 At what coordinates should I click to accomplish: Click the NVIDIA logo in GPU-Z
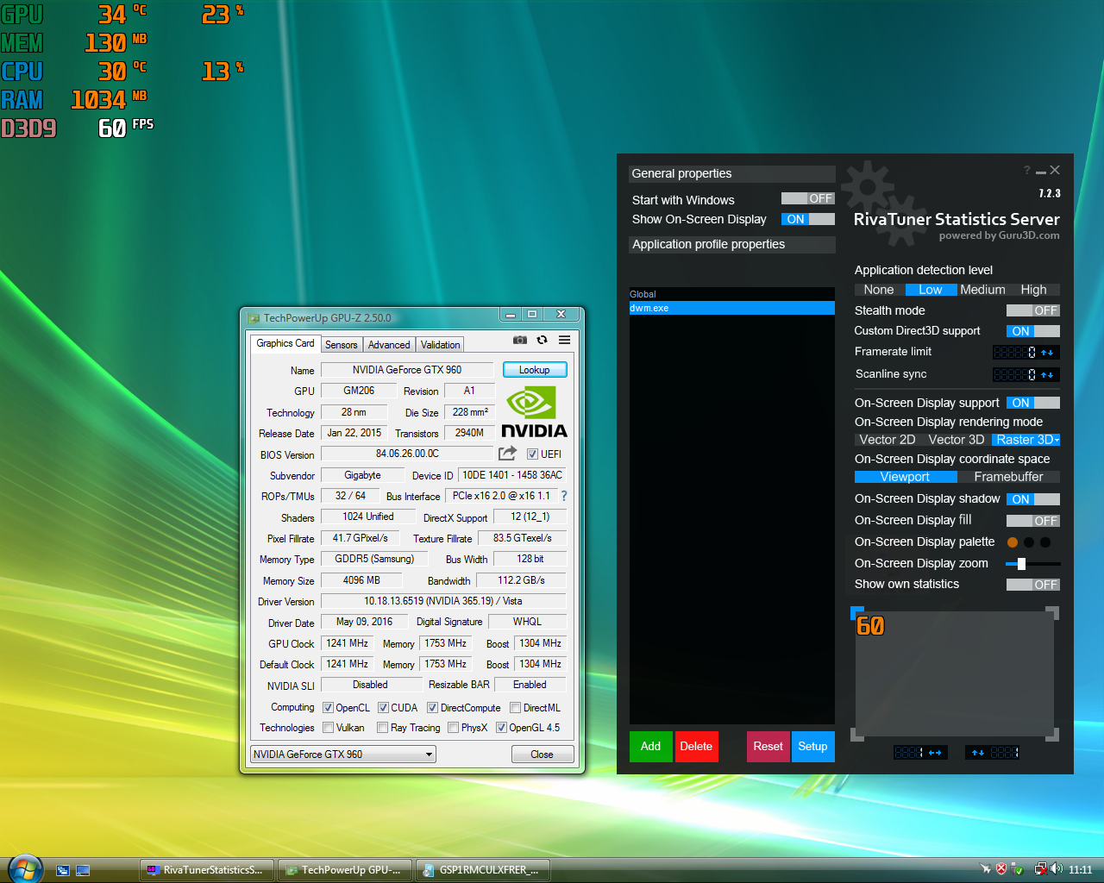click(533, 413)
